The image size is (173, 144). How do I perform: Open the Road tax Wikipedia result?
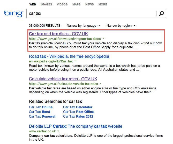(69, 56)
